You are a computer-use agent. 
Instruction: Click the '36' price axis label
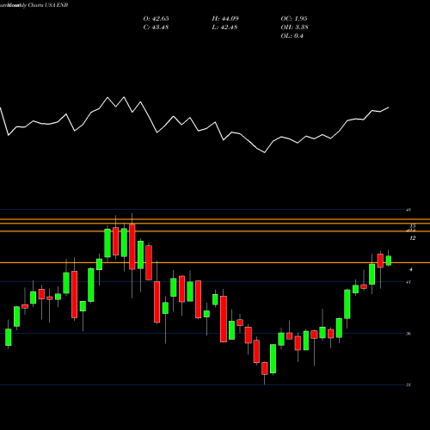click(x=408, y=334)
